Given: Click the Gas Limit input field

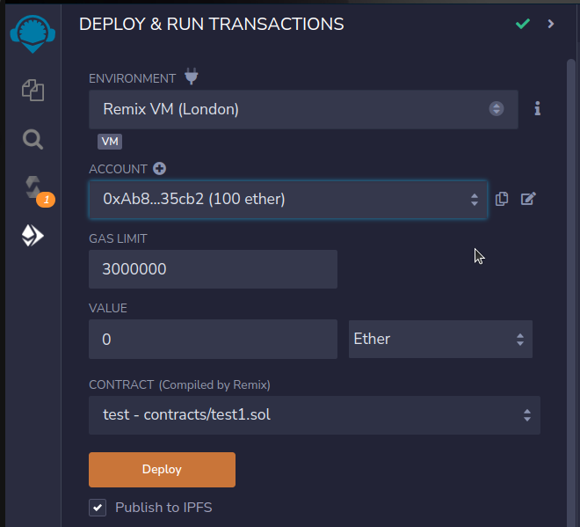Looking at the screenshot, I should pyautogui.click(x=213, y=269).
